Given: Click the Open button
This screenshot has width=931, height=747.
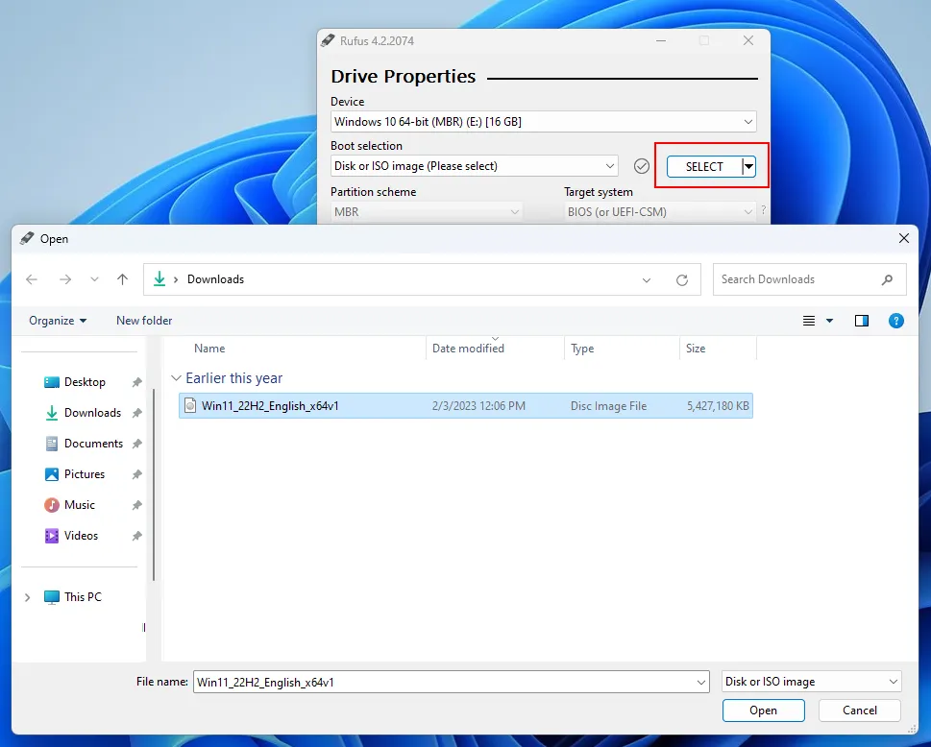Looking at the screenshot, I should pos(763,711).
